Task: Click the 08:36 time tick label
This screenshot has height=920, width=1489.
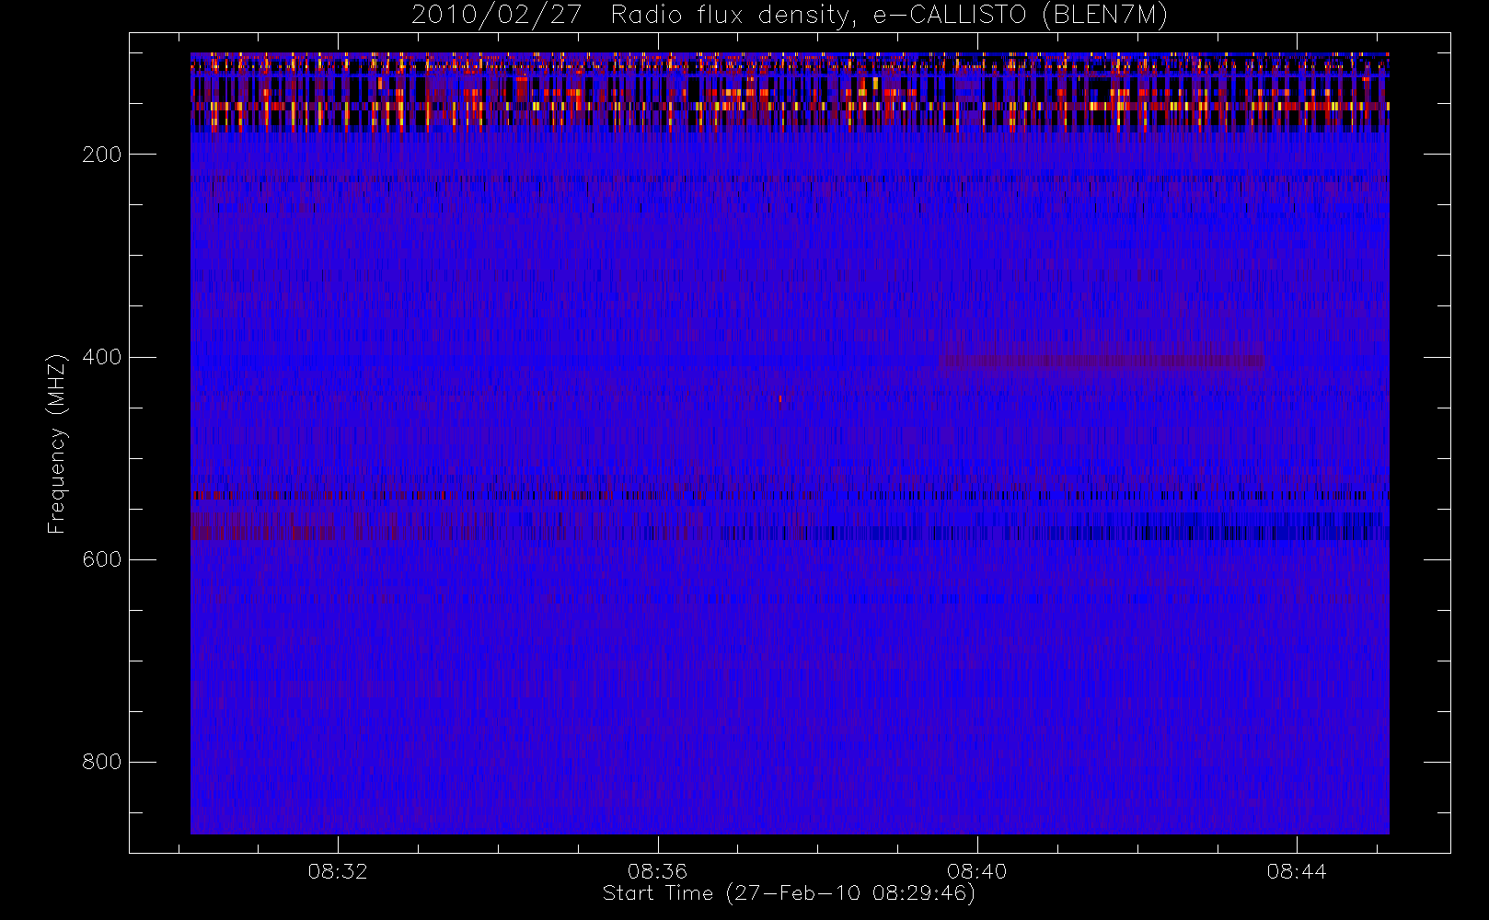Action: pos(657,871)
